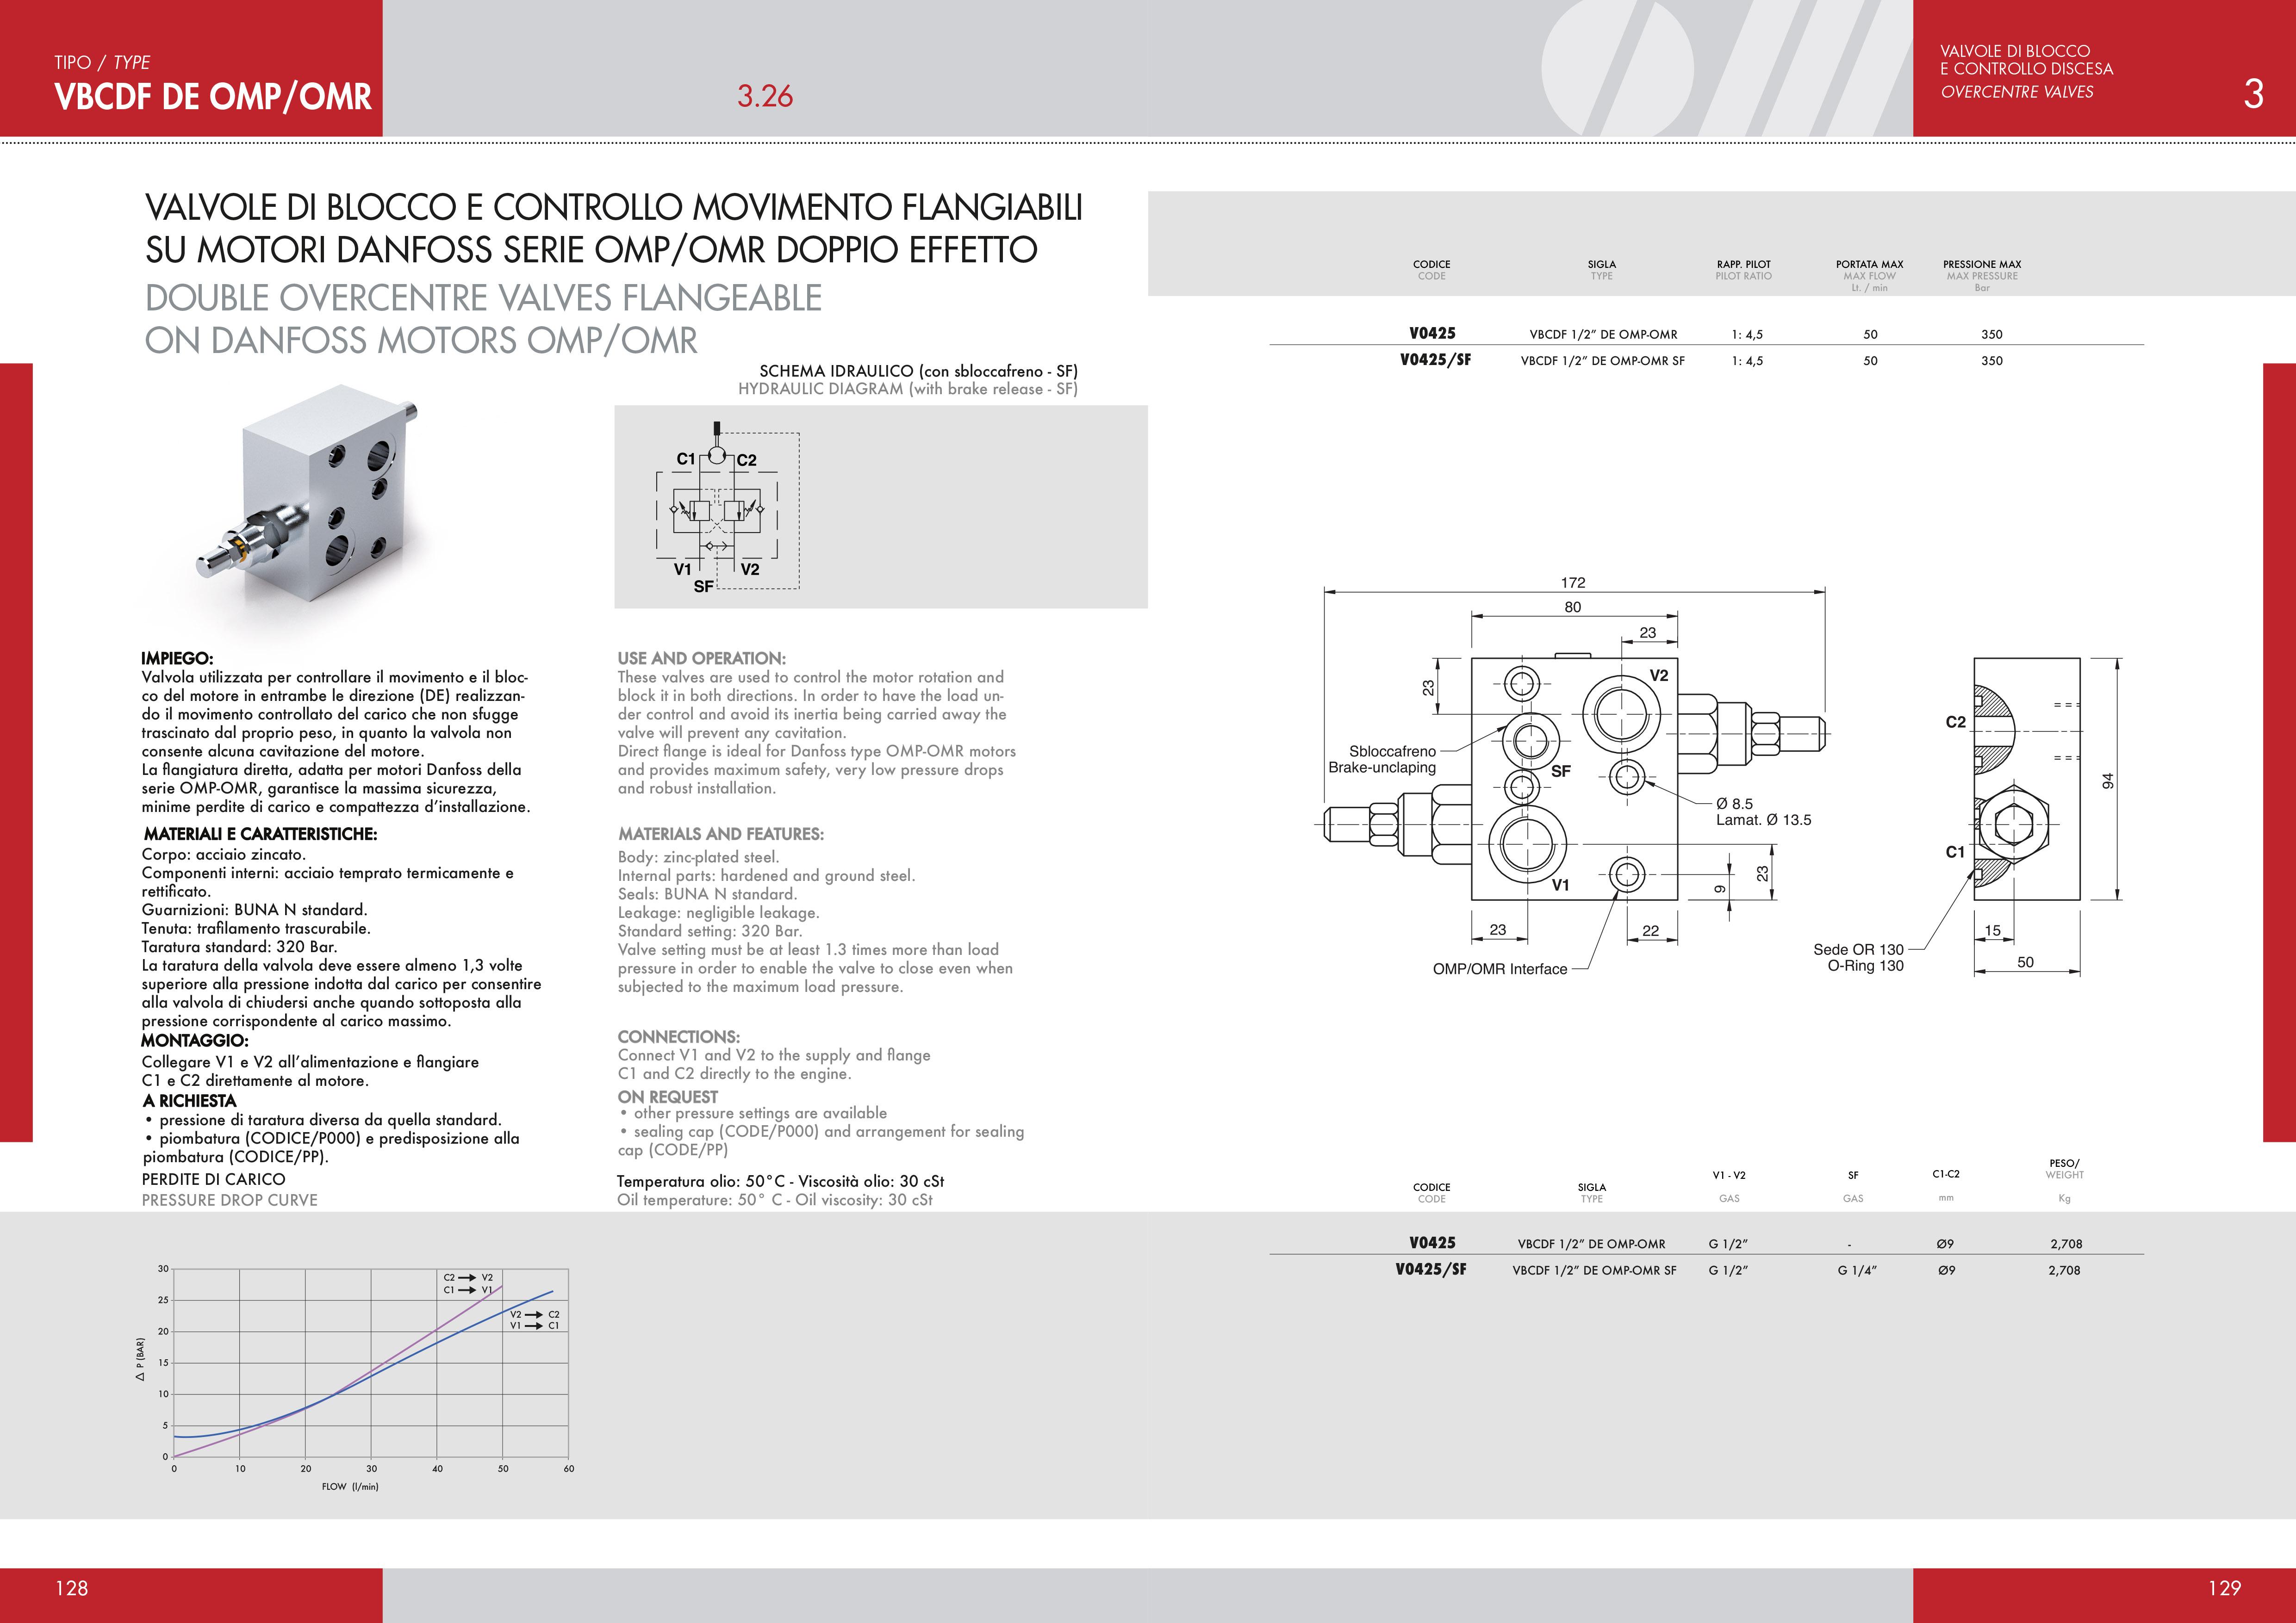Click the VBCDF DE OMP/OMR type heading
The image size is (2296, 1623).
coord(213,97)
